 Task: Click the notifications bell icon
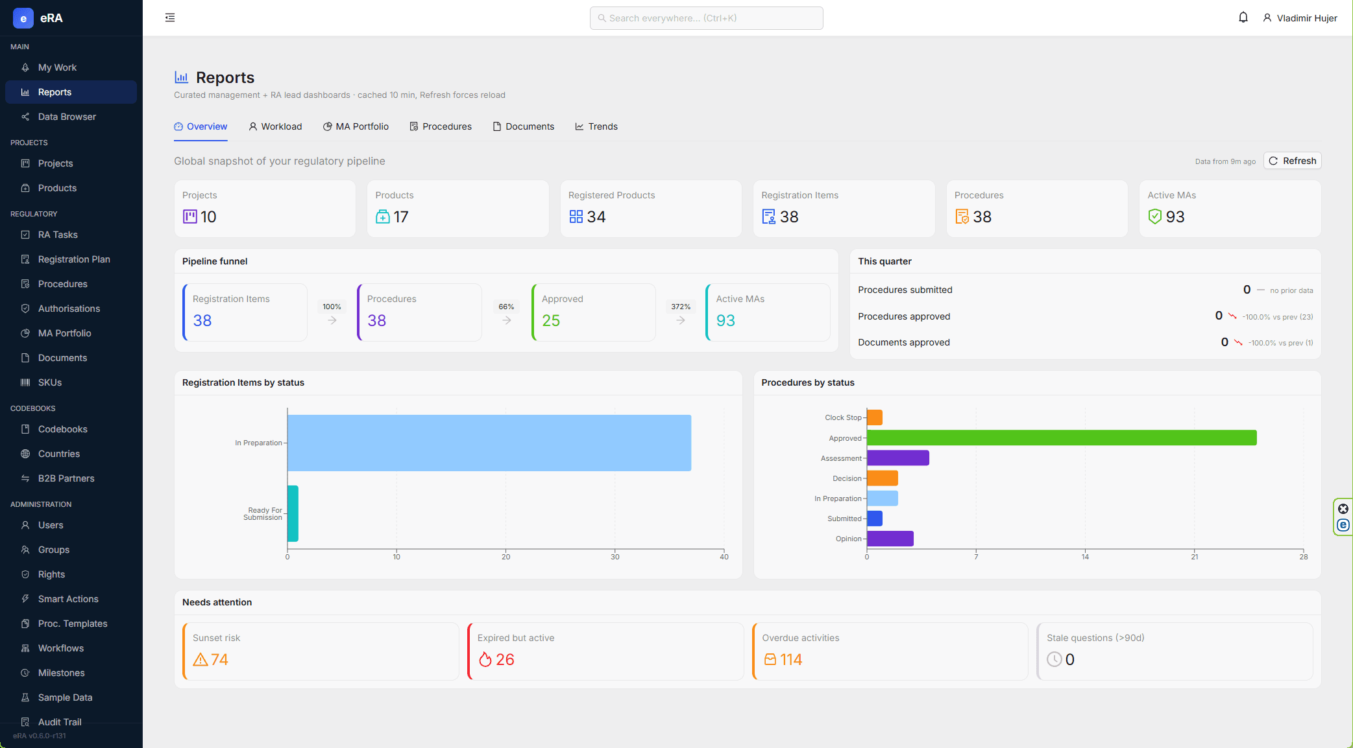(x=1243, y=18)
